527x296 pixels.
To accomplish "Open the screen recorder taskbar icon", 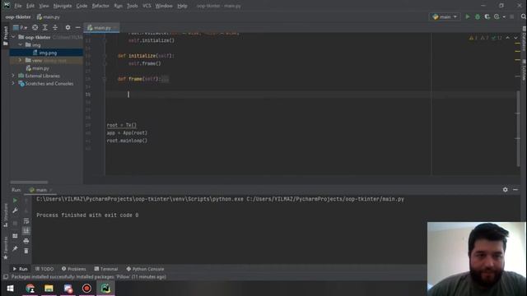I will pyautogui.click(x=86, y=289).
